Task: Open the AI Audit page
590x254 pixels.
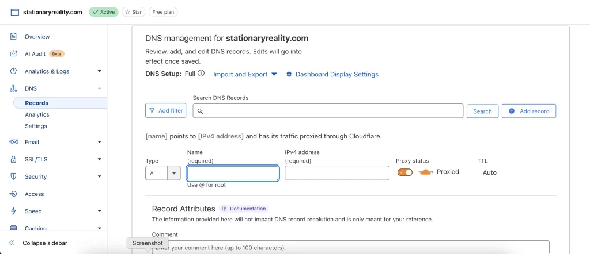Action: pos(35,53)
